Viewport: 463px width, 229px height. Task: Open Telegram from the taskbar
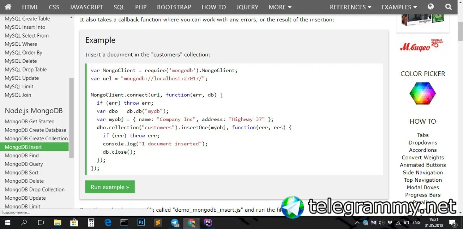click(x=175, y=223)
